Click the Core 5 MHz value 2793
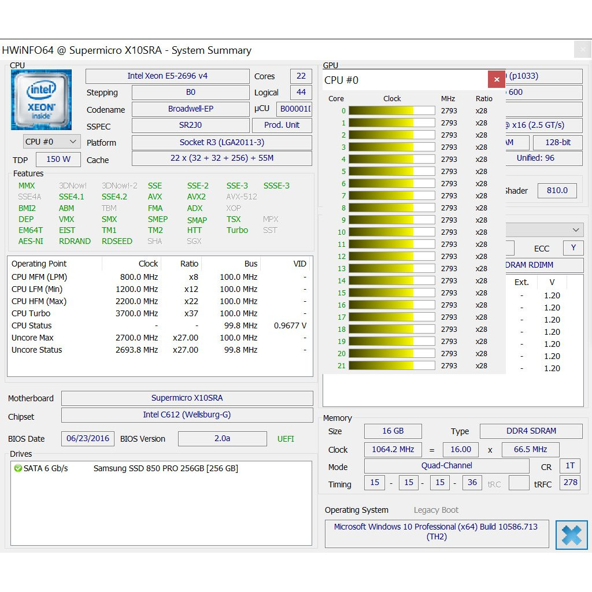The image size is (592, 592). pos(449,171)
